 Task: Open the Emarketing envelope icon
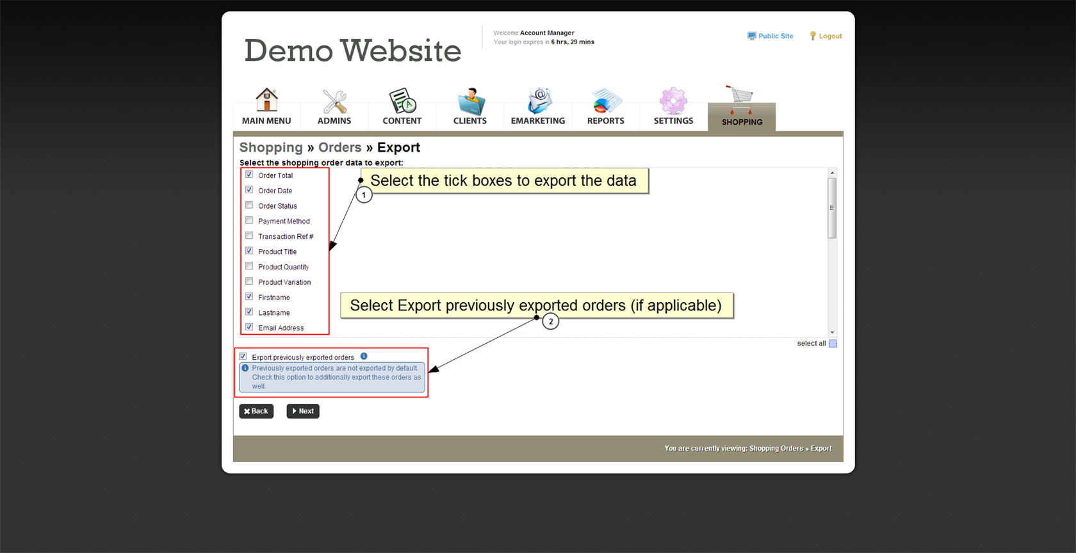click(x=538, y=101)
